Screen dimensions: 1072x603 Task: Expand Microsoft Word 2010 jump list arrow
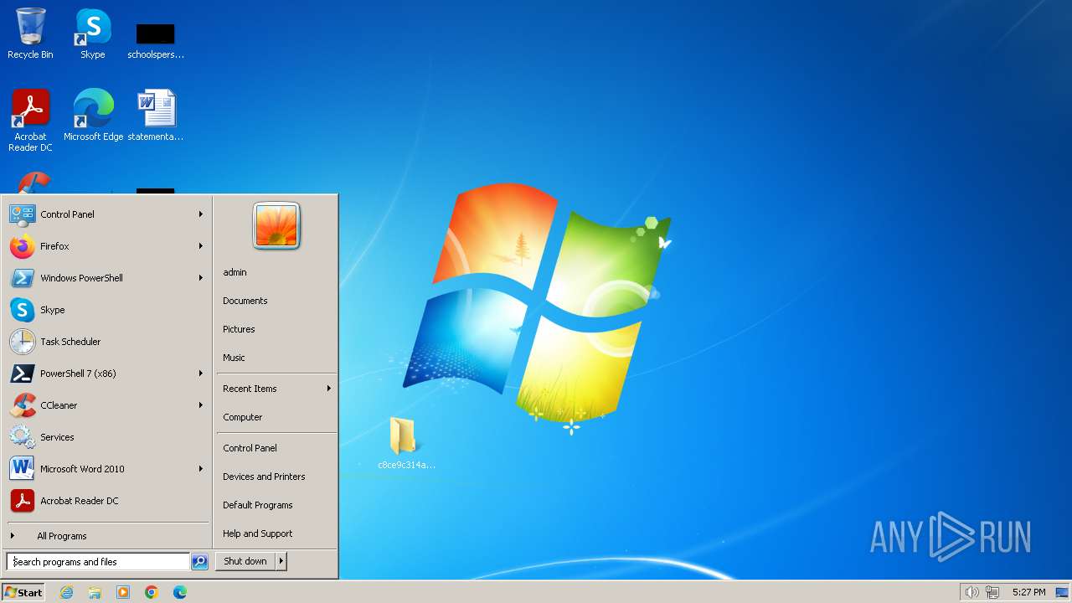(x=201, y=469)
